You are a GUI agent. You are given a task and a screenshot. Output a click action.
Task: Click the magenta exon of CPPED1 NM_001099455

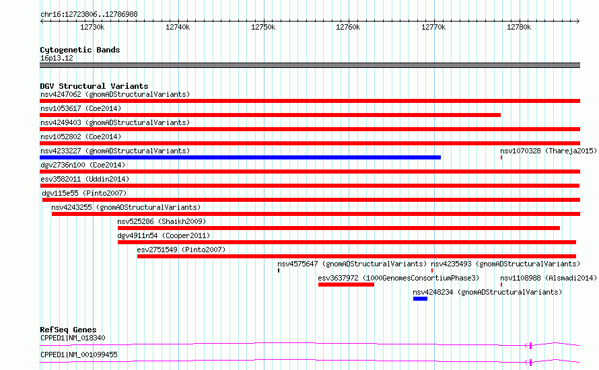pos(530,363)
